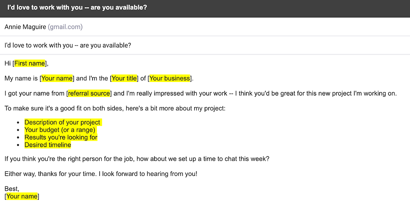Select the Annie Maguire recipient field
Viewport: 410px width, 210px height.
point(205,27)
